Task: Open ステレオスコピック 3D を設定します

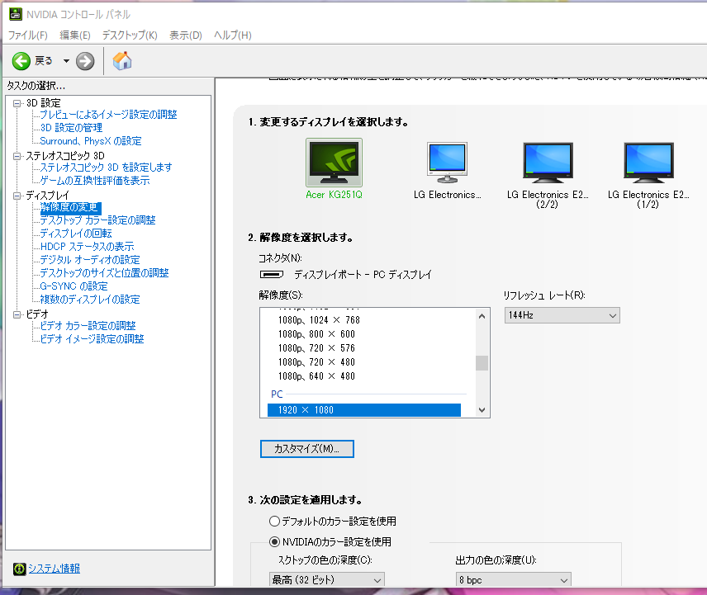Action: pyautogui.click(x=106, y=167)
